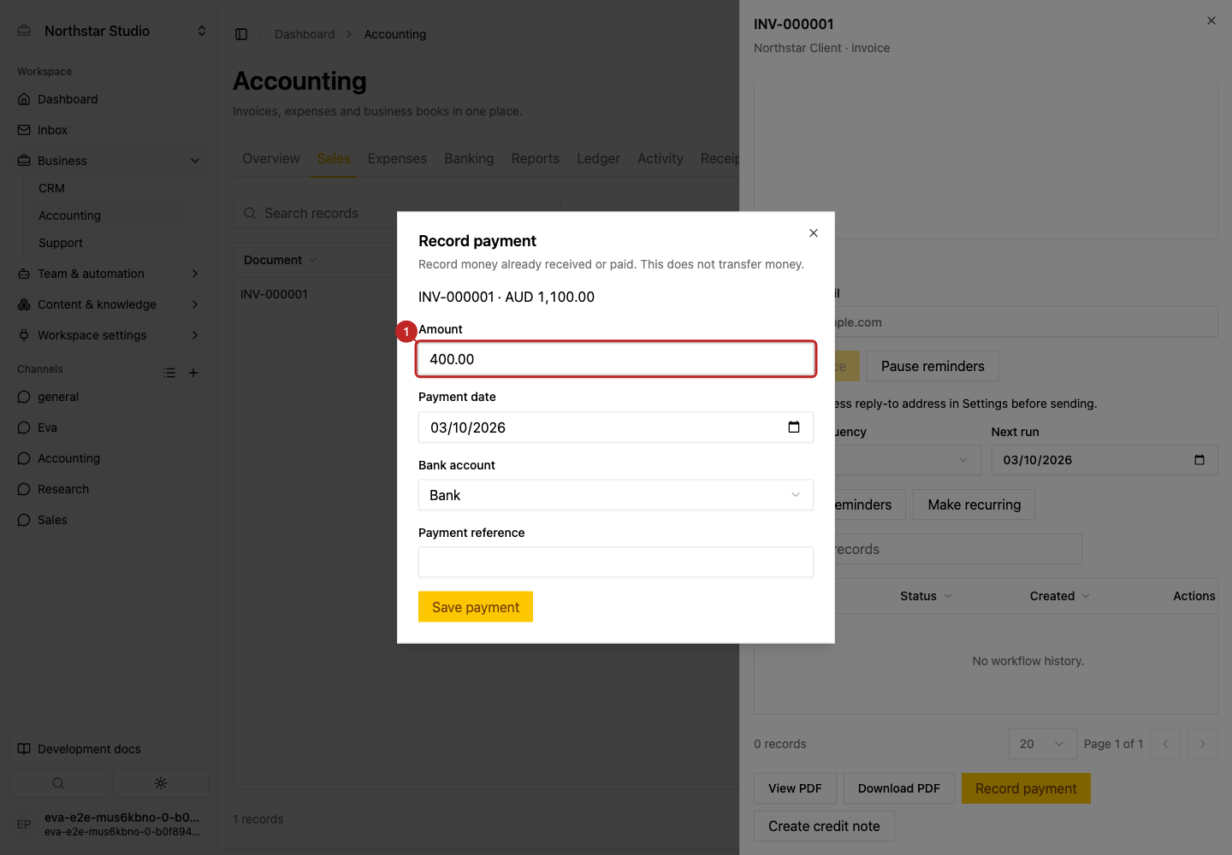
Task: Switch to the Ledger tab
Action: click(598, 158)
